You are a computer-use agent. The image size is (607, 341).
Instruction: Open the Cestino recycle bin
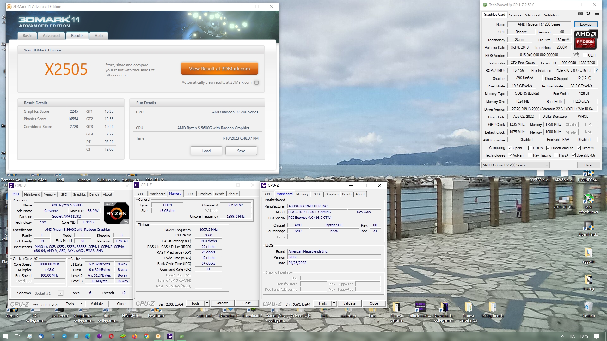coord(588,310)
